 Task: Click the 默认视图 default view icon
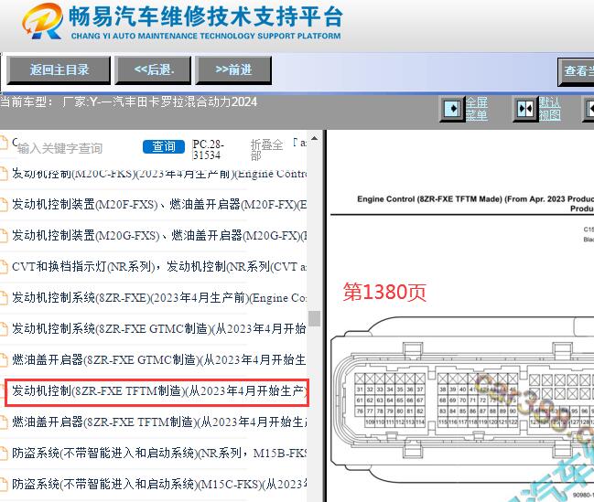[x=525, y=109]
